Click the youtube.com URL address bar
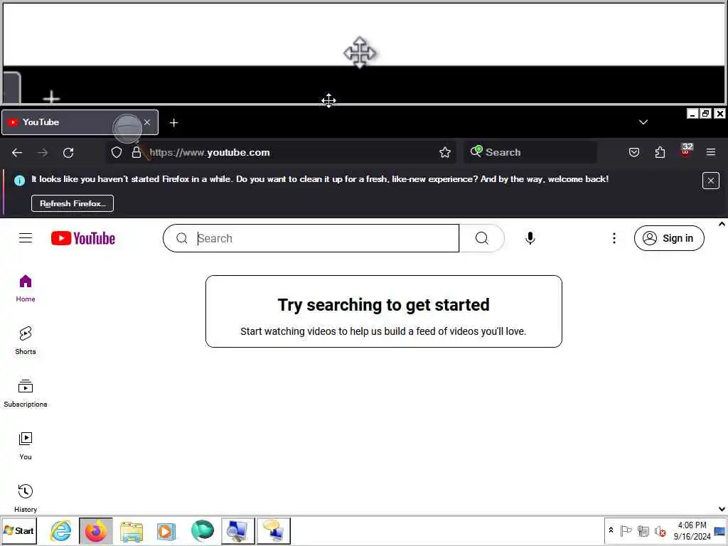 (x=279, y=152)
